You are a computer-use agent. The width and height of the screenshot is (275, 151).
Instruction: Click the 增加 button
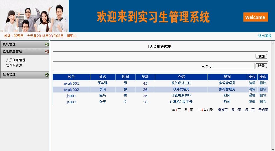[261, 56]
